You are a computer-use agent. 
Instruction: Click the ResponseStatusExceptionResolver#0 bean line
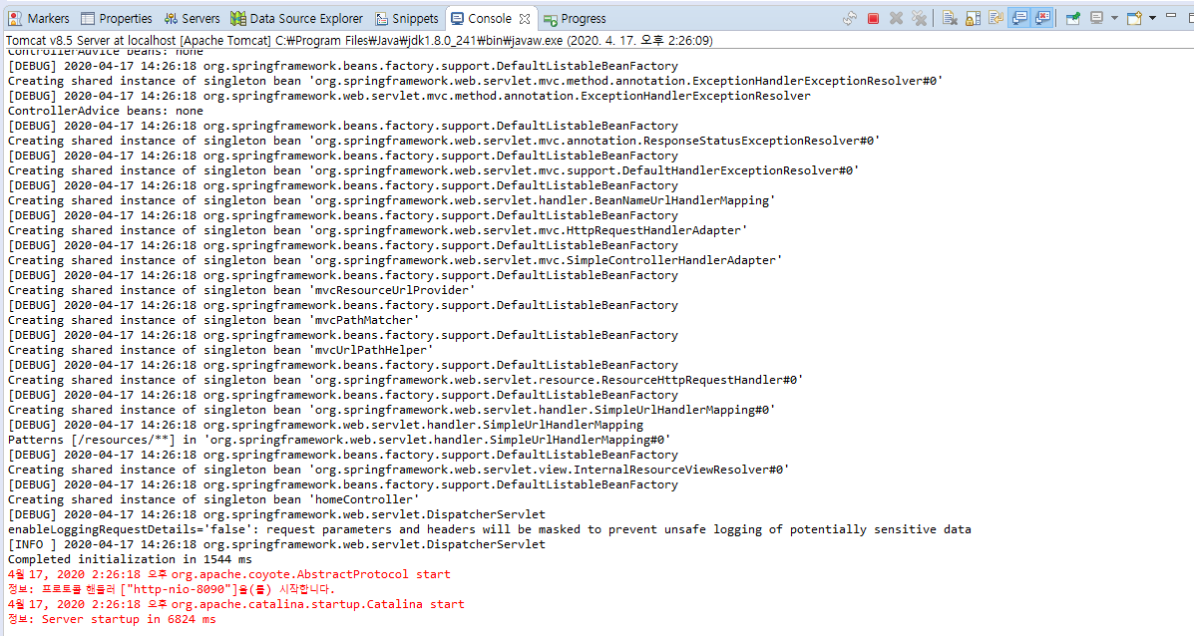pyautogui.click(x=444, y=141)
